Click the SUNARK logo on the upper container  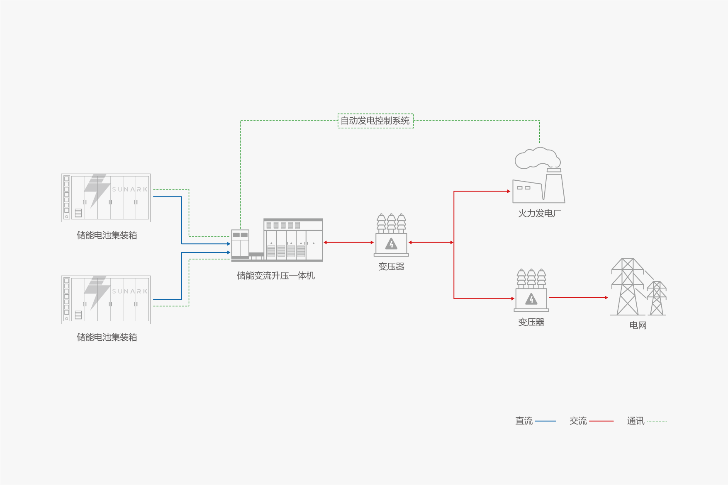click(130, 189)
